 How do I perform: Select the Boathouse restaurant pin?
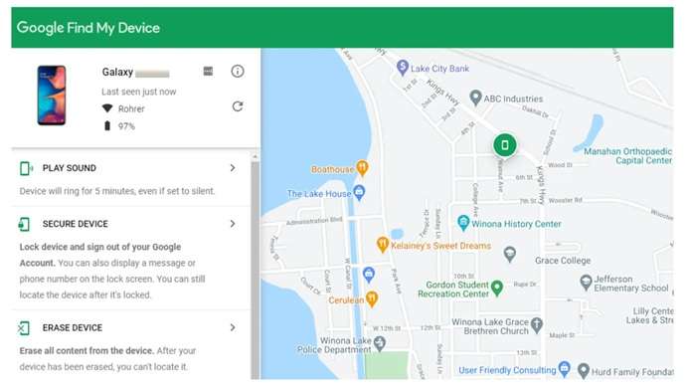point(362,168)
